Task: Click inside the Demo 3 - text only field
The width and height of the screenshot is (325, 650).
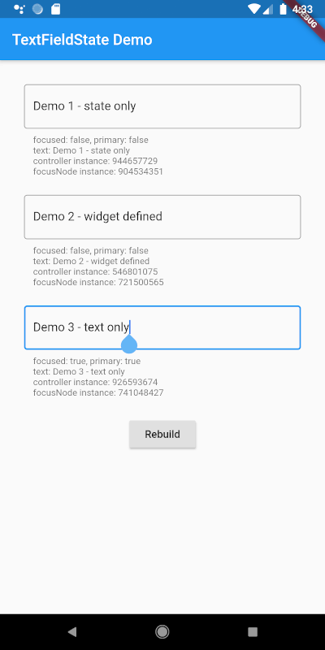Action: point(162,327)
